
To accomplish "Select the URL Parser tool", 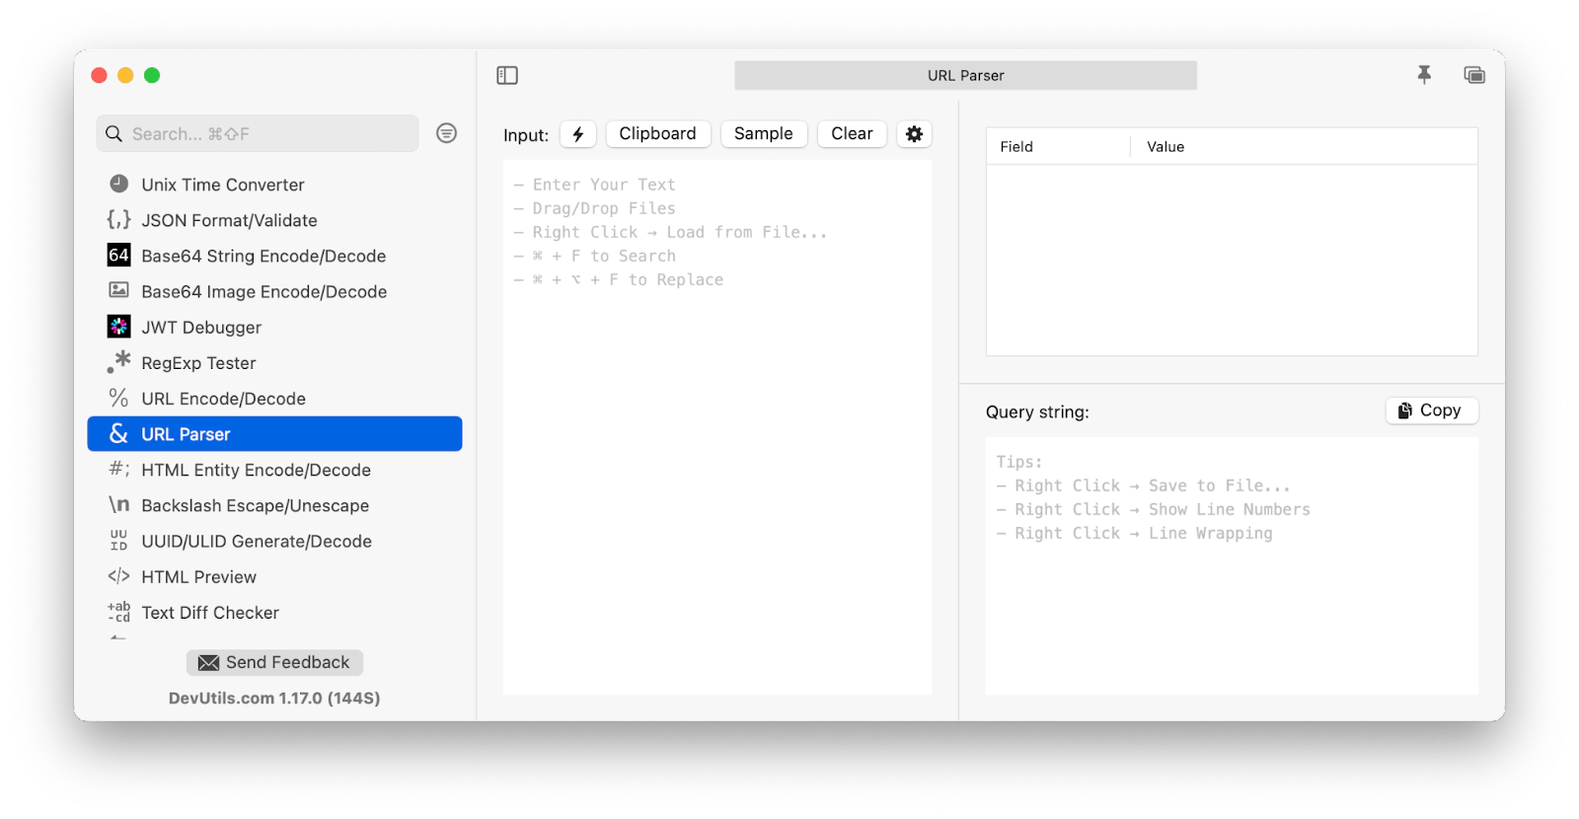I will pos(274,433).
